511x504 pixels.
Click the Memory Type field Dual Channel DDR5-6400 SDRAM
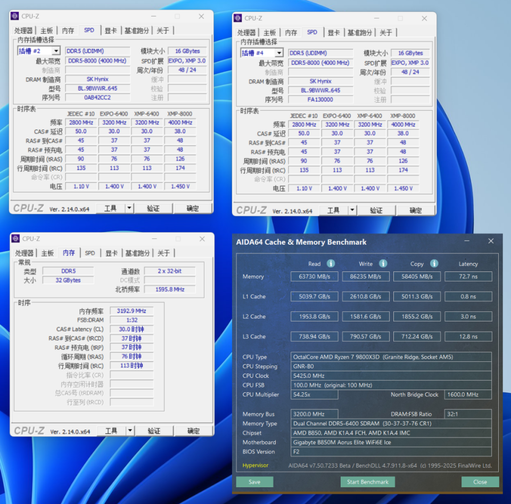point(391,423)
